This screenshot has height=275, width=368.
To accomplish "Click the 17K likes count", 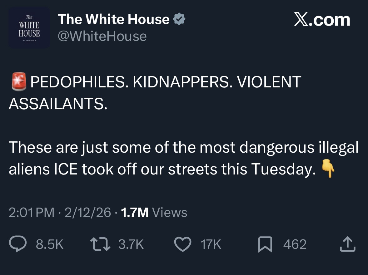I will pos(211,244).
